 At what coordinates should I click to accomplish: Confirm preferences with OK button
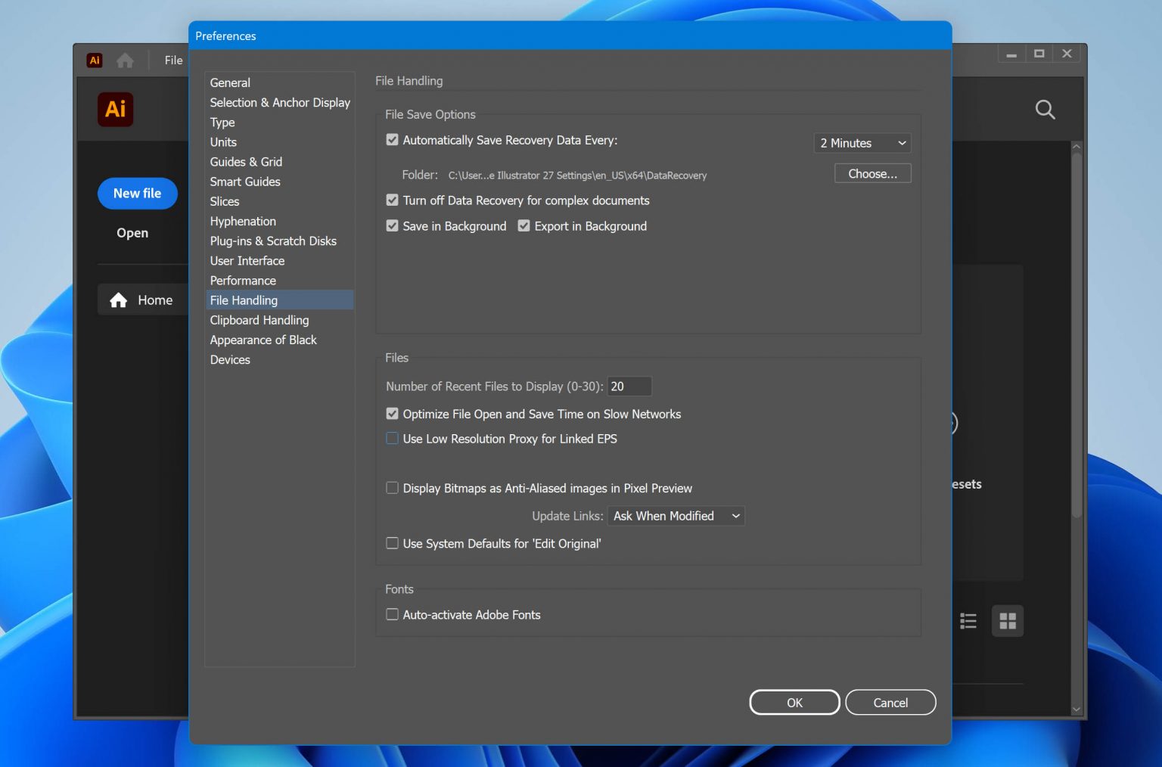(x=794, y=702)
